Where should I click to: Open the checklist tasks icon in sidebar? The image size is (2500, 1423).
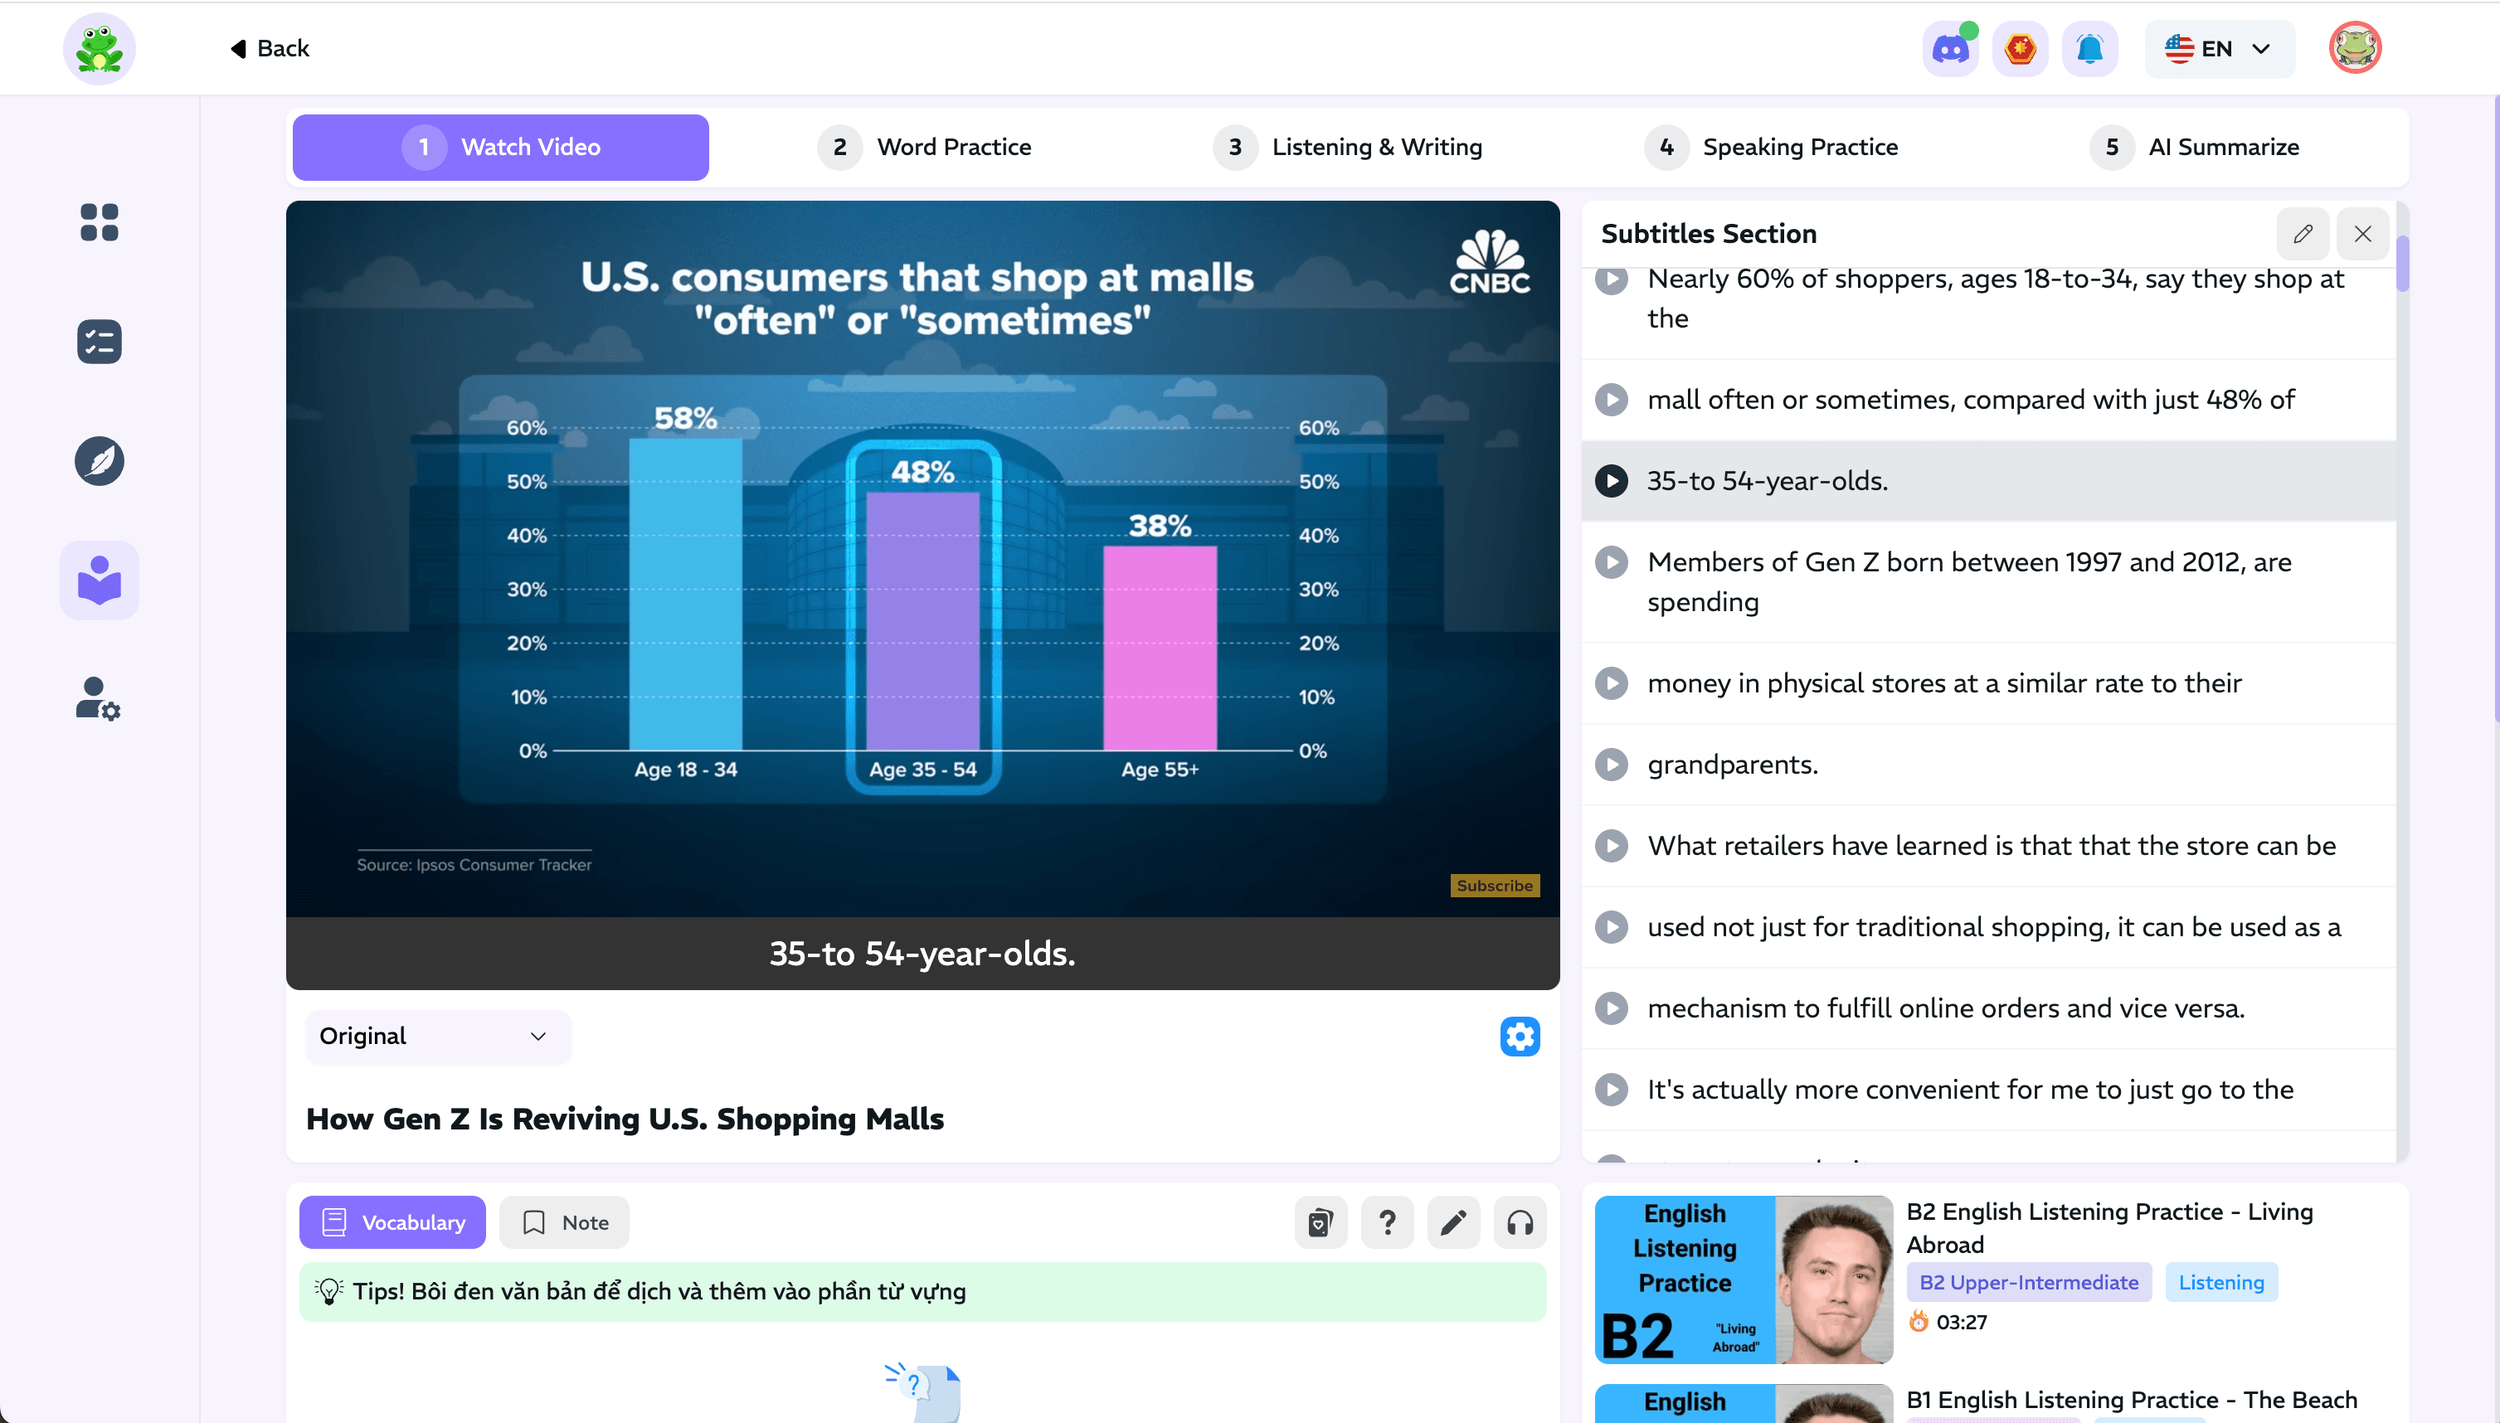pos(100,341)
